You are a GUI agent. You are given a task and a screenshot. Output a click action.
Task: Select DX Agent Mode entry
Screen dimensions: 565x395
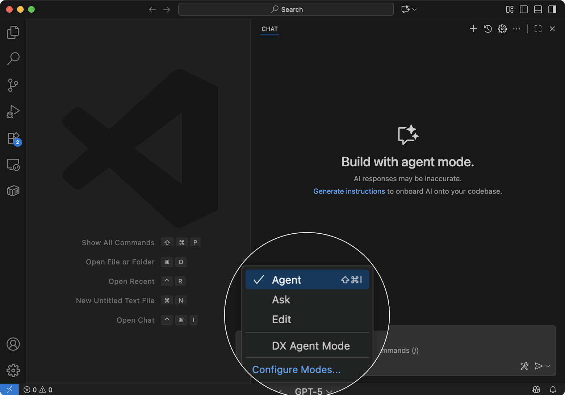point(307,346)
